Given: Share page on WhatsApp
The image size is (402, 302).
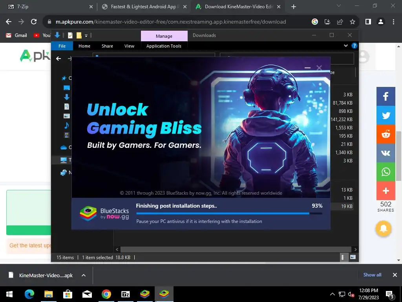Looking at the screenshot, I should (386, 172).
